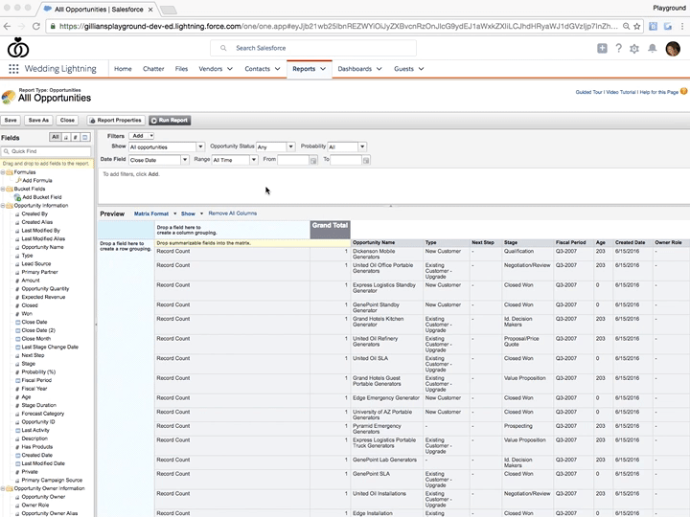Click the orange help icon beside Help for this Page
The image size is (690, 517).
(x=684, y=92)
